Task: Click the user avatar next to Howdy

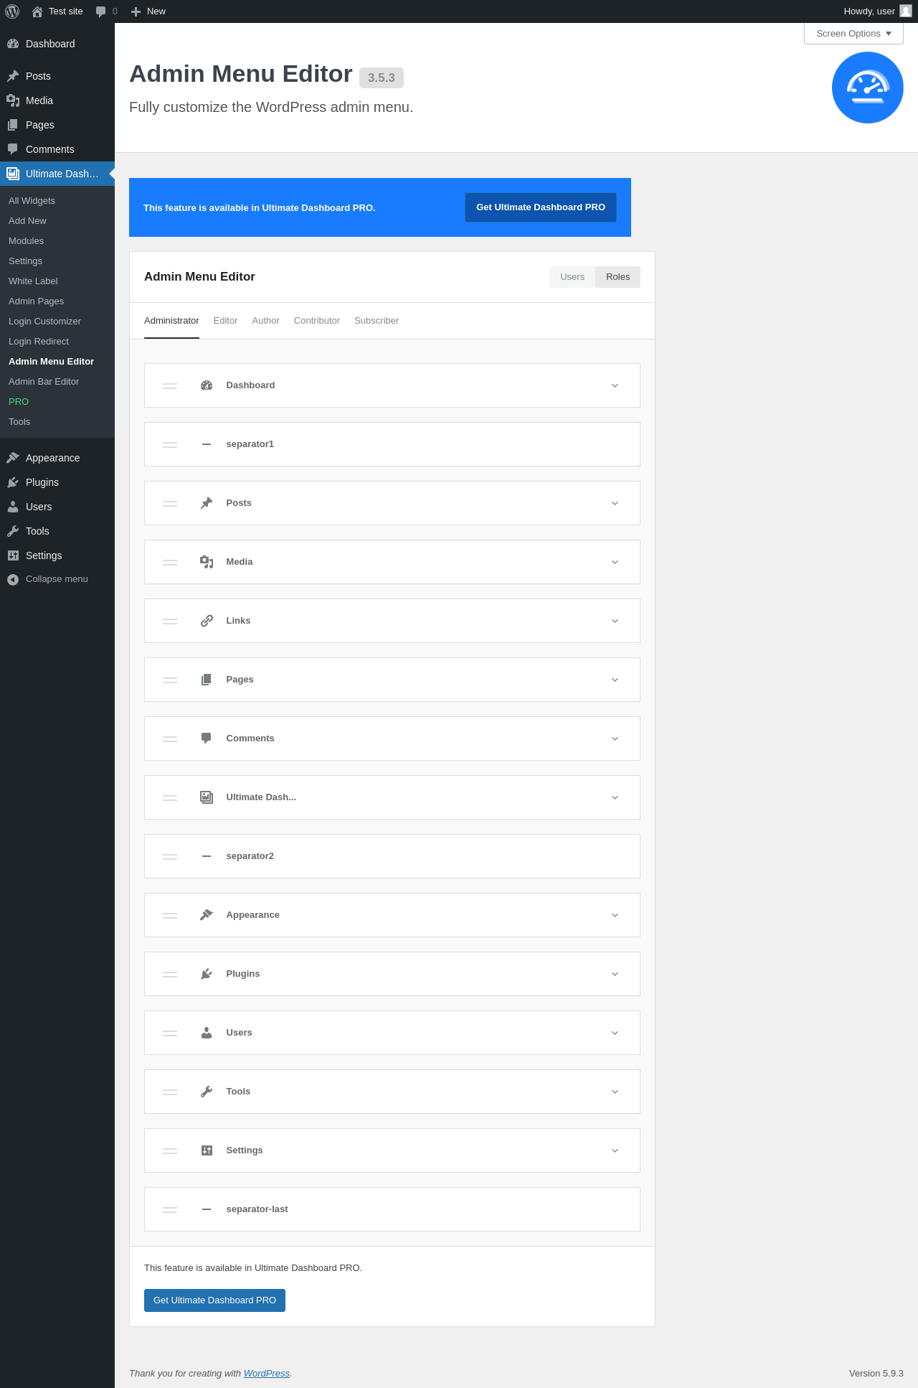Action: coord(906,11)
